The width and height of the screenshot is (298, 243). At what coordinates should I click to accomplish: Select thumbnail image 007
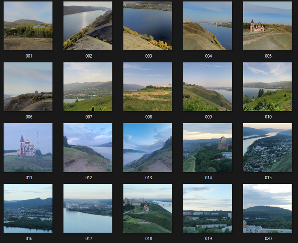88,87
